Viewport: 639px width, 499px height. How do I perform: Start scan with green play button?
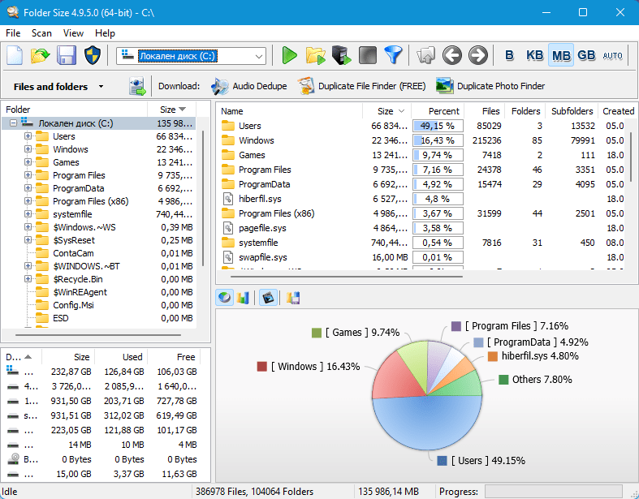coord(289,55)
